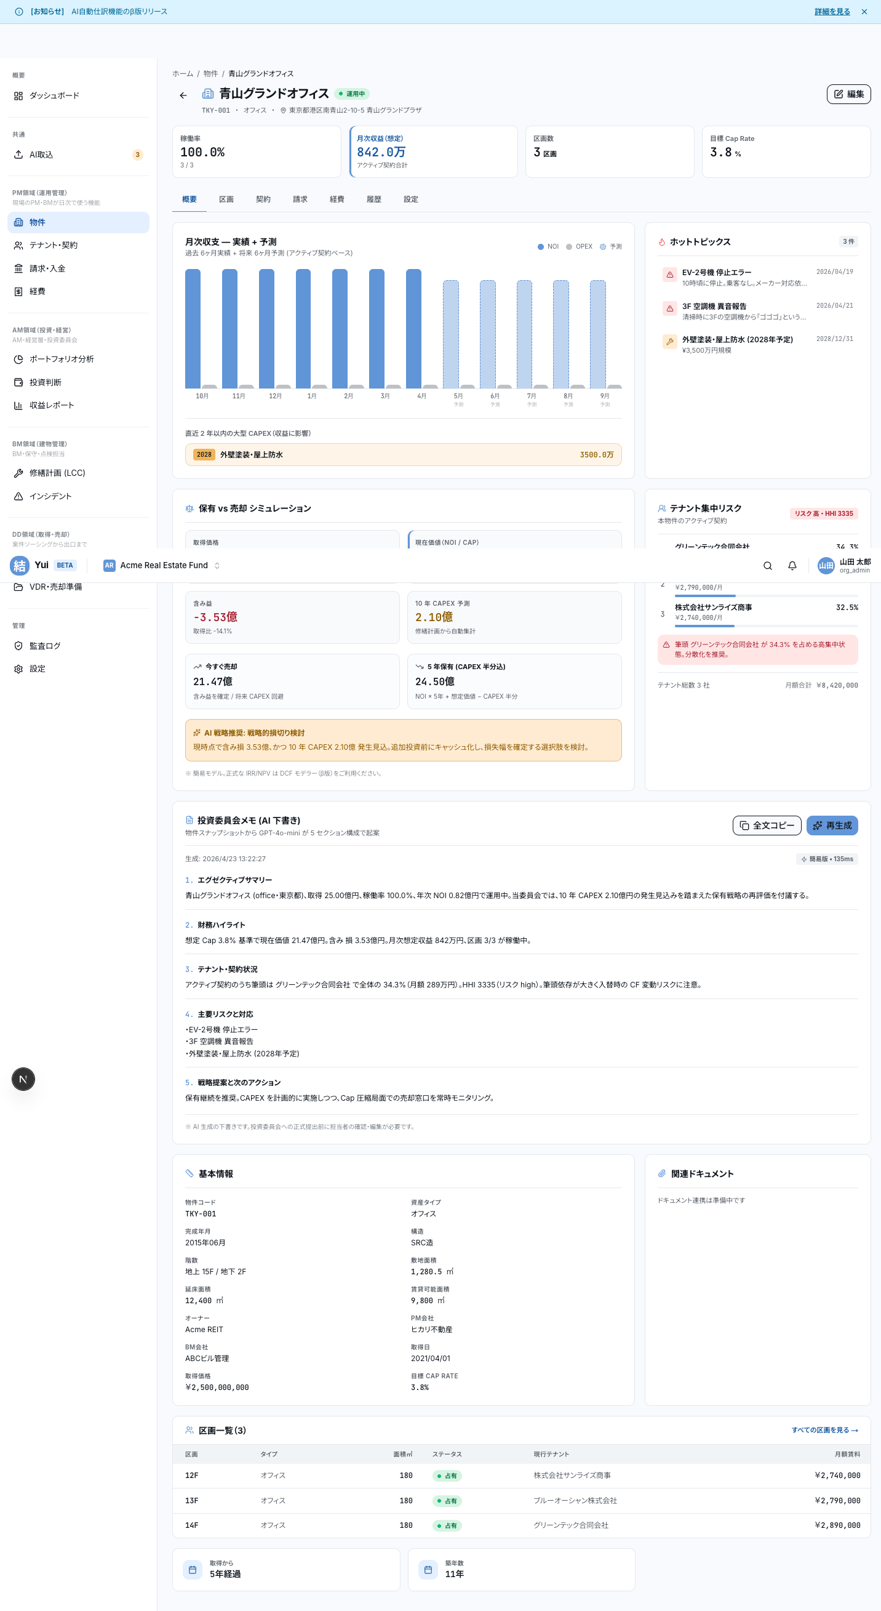Click the VDR・売却準備 folder icon
Screen dimensions: 881x1611
(18, 587)
